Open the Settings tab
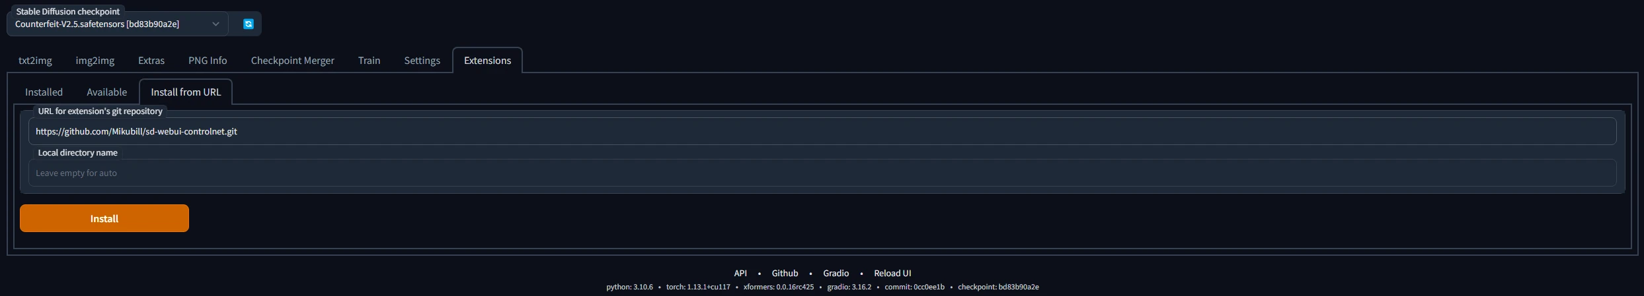 point(422,61)
